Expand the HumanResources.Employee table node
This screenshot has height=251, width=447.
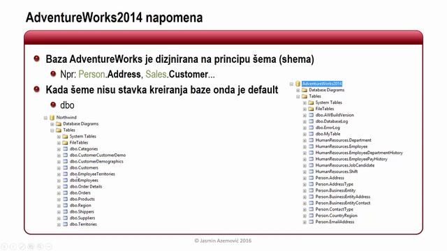(305, 146)
